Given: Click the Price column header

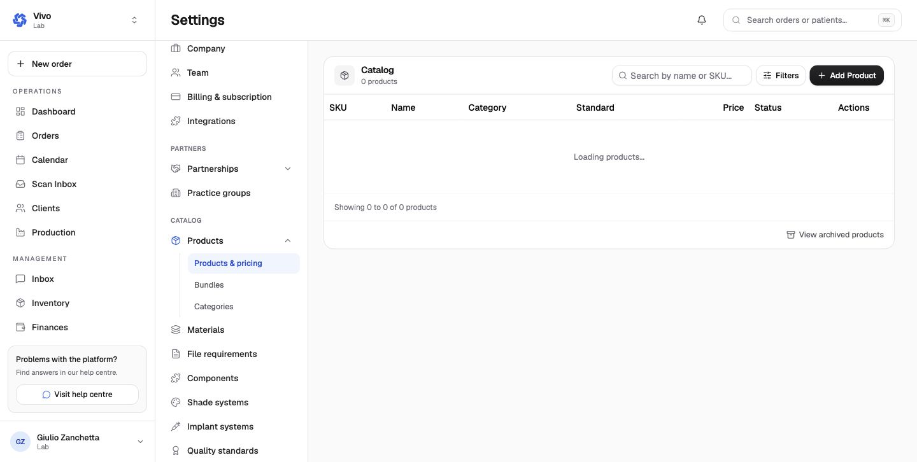Looking at the screenshot, I should [x=733, y=108].
